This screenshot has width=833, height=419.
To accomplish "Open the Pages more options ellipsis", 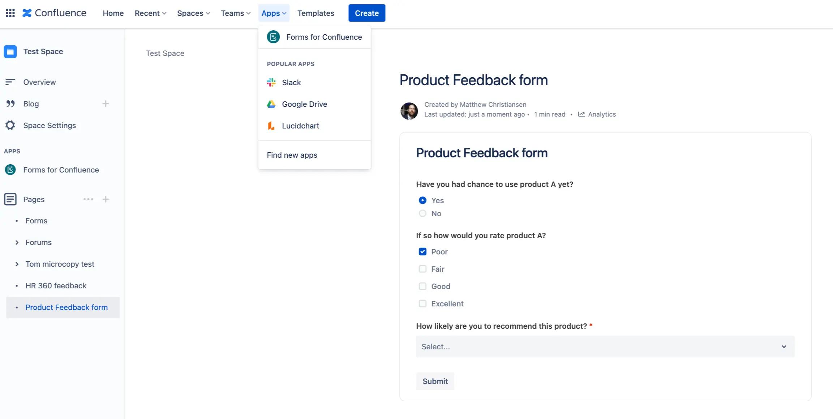I will tap(88, 199).
